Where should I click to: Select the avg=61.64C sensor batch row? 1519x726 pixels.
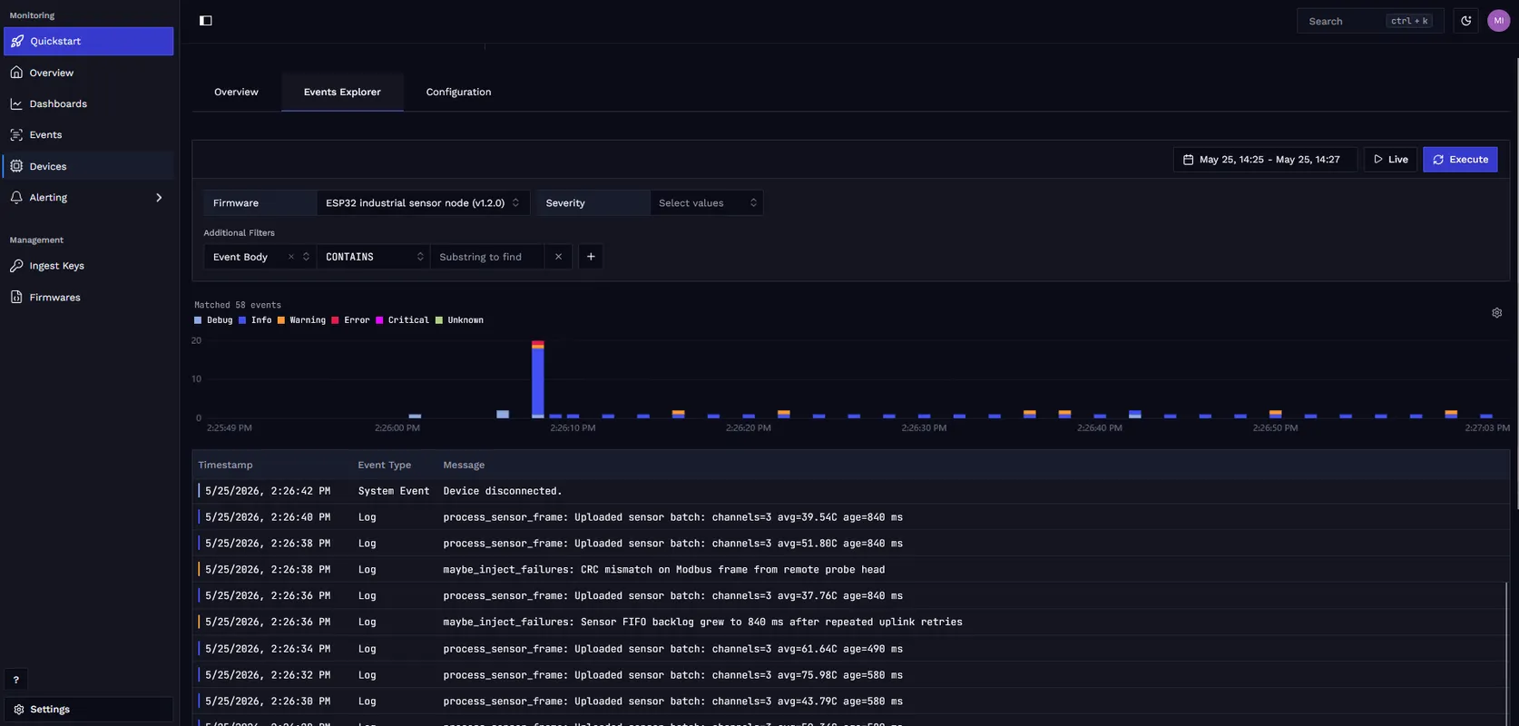coord(850,649)
